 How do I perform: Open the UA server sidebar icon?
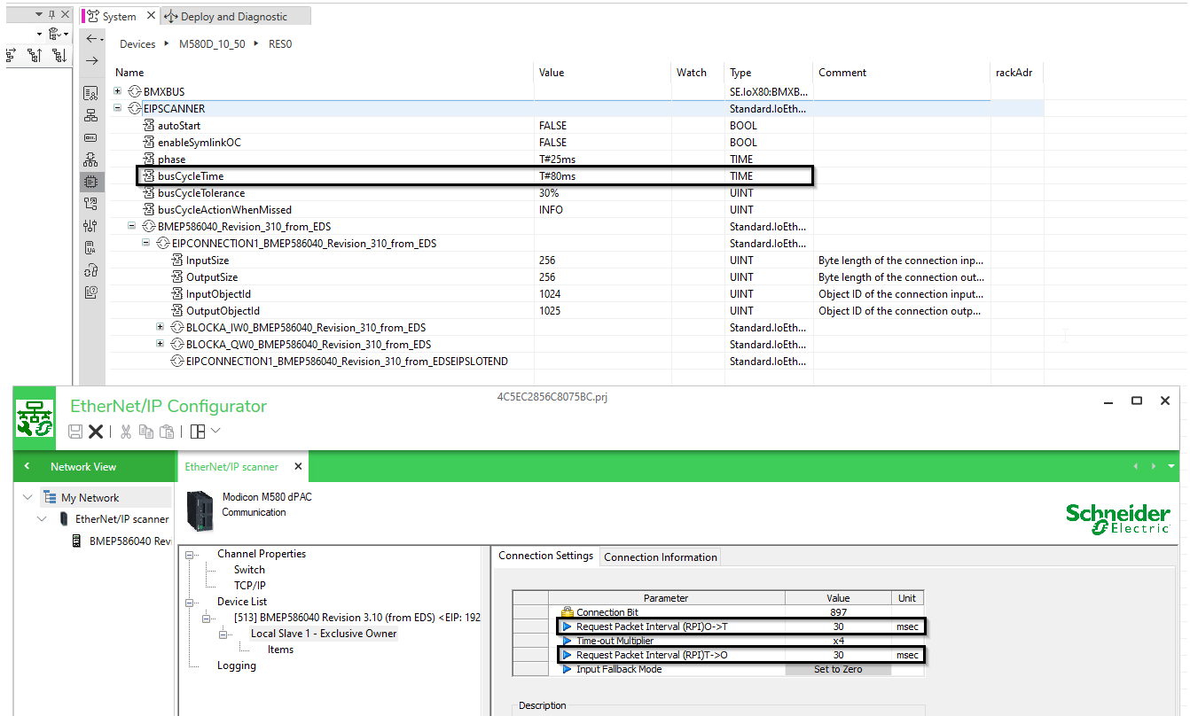90,248
